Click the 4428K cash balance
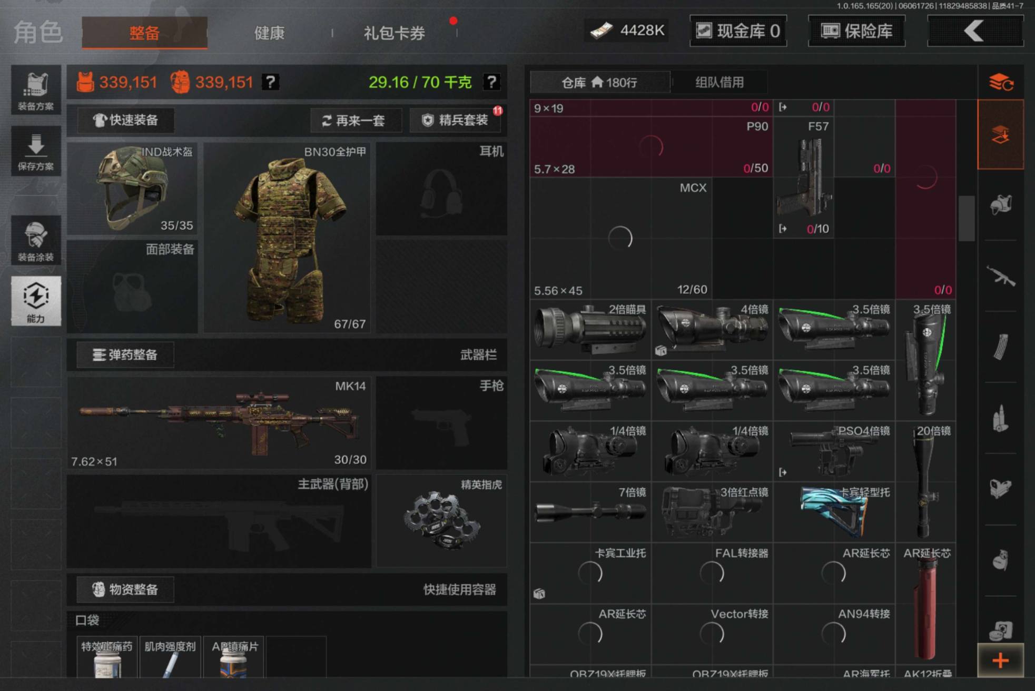The width and height of the screenshot is (1035, 691). (627, 31)
